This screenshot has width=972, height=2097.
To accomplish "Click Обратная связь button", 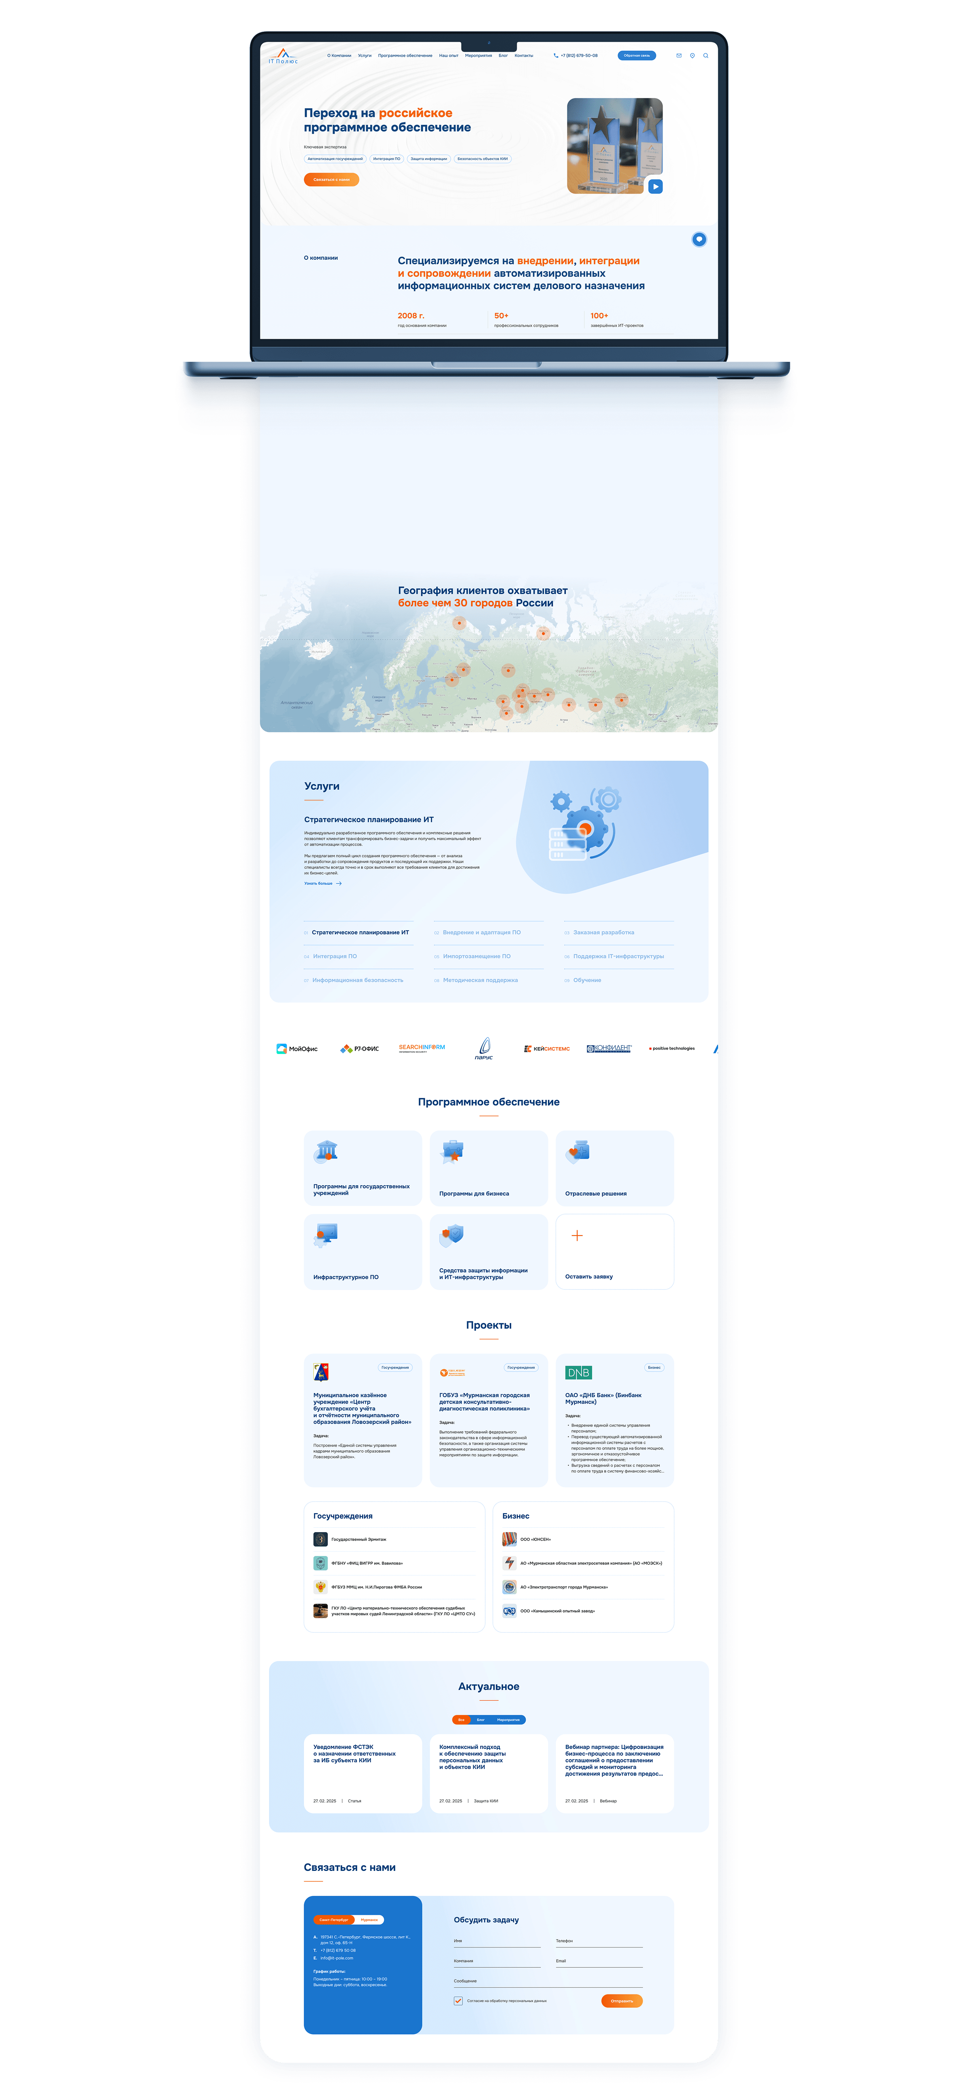I will tap(637, 56).
